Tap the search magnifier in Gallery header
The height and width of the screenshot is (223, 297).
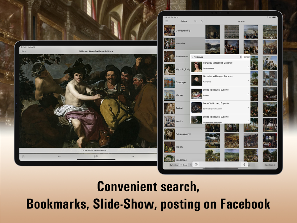point(195,21)
